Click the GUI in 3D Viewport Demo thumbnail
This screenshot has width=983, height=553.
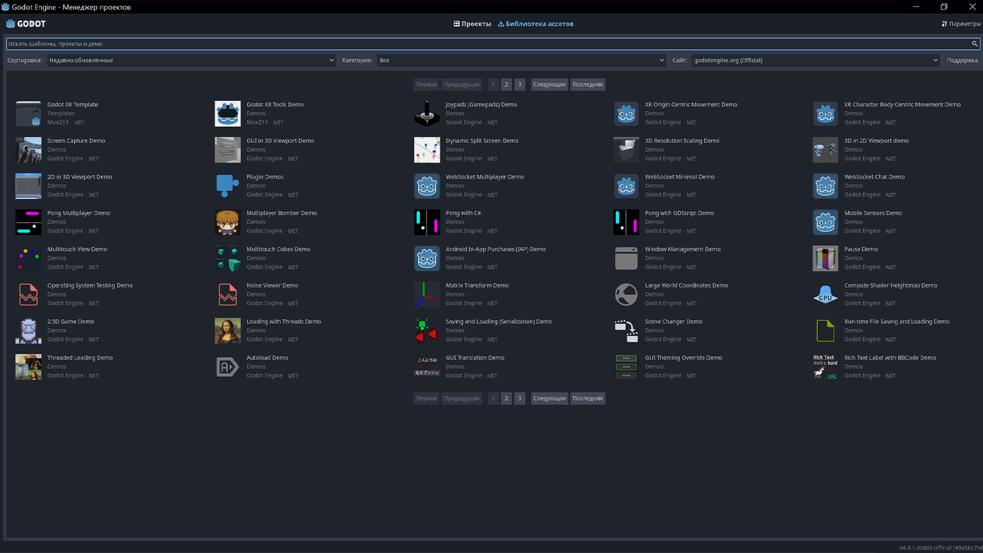pyautogui.click(x=227, y=150)
